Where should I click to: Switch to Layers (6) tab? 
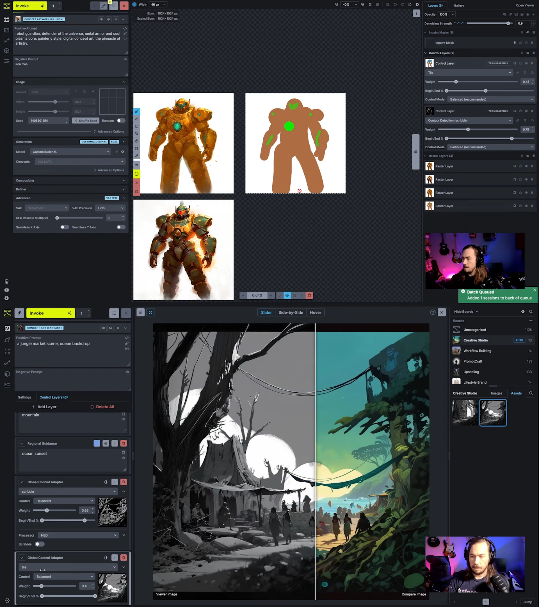435,6
